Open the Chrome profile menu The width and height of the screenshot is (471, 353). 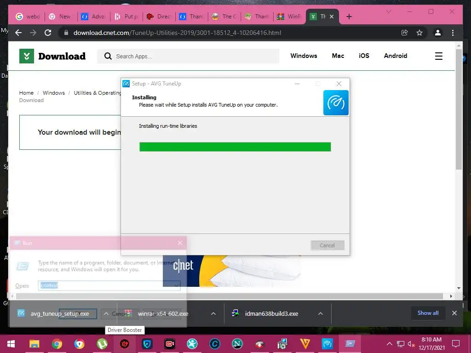tap(438, 33)
